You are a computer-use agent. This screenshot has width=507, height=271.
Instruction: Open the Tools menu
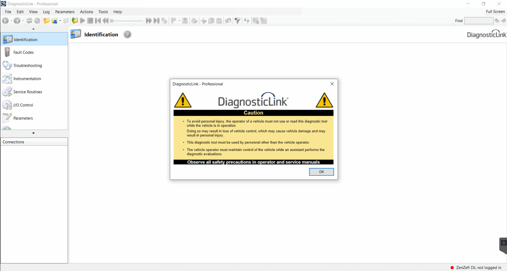pyautogui.click(x=103, y=12)
